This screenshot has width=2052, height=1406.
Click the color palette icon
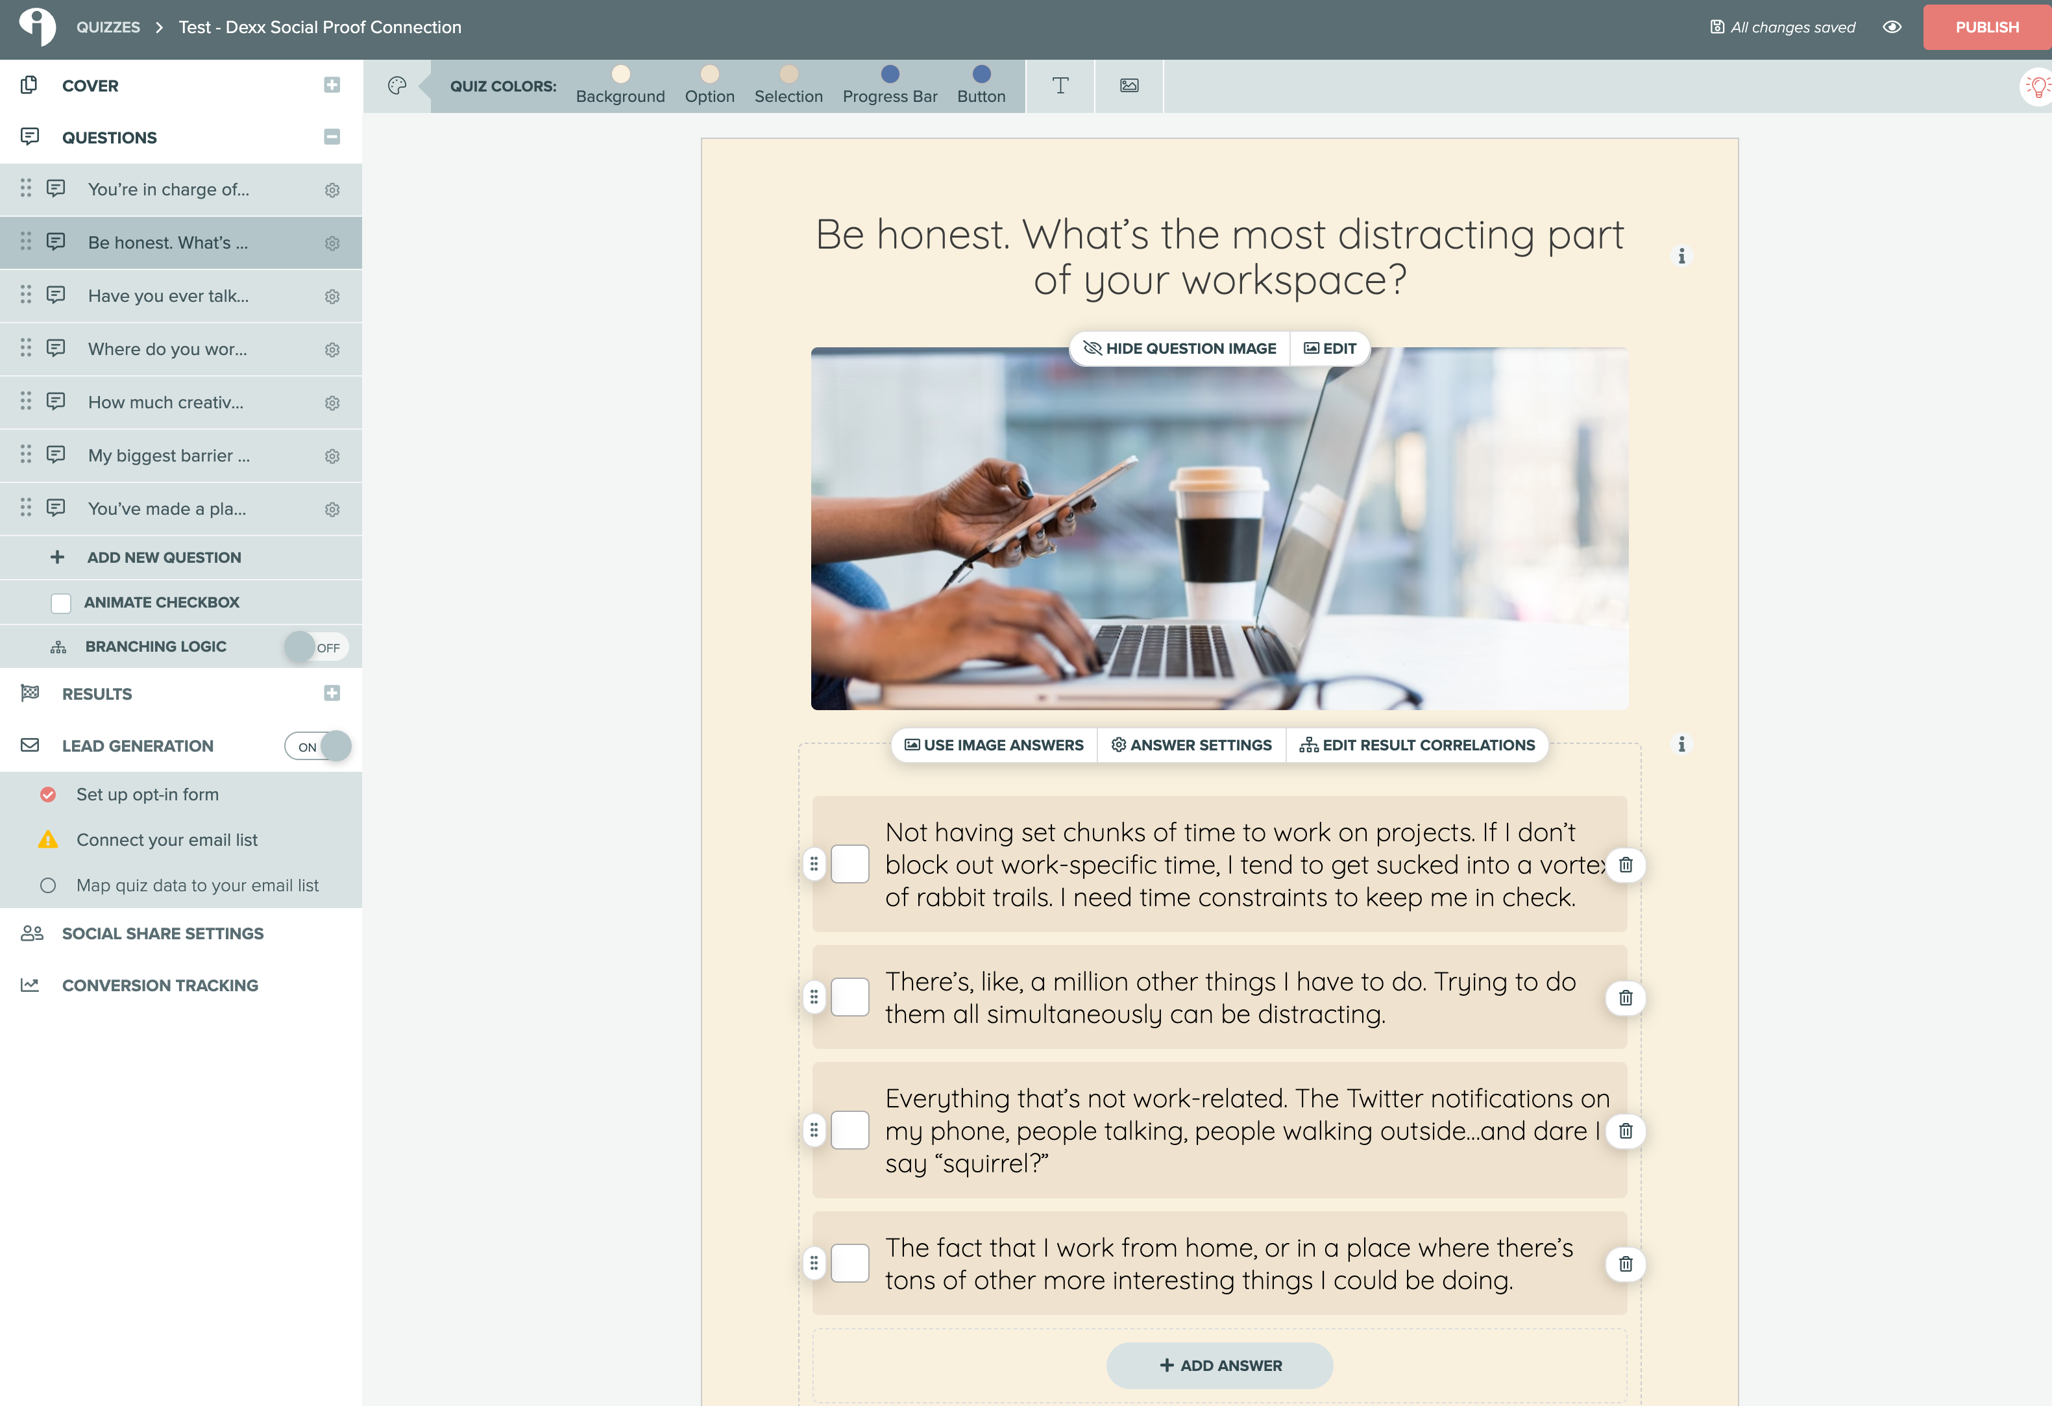[397, 86]
